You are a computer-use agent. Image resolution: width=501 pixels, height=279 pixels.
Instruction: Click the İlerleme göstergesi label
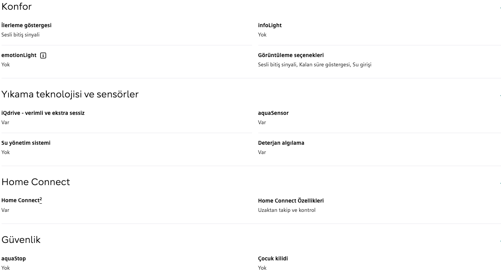click(x=26, y=25)
